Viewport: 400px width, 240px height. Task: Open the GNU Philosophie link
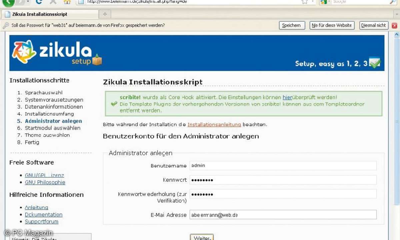(x=45, y=182)
